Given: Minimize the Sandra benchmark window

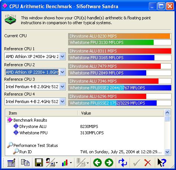Looking at the screenshot, I should [153, 6].
